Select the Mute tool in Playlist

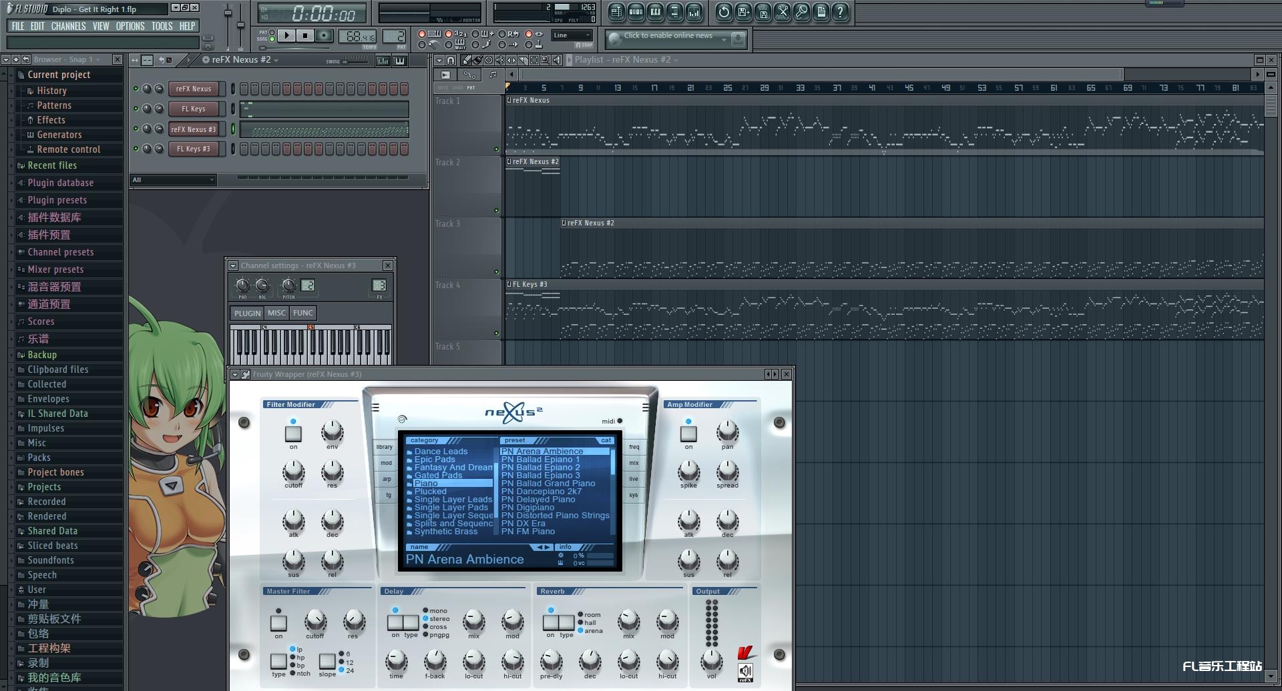point(500,60)
